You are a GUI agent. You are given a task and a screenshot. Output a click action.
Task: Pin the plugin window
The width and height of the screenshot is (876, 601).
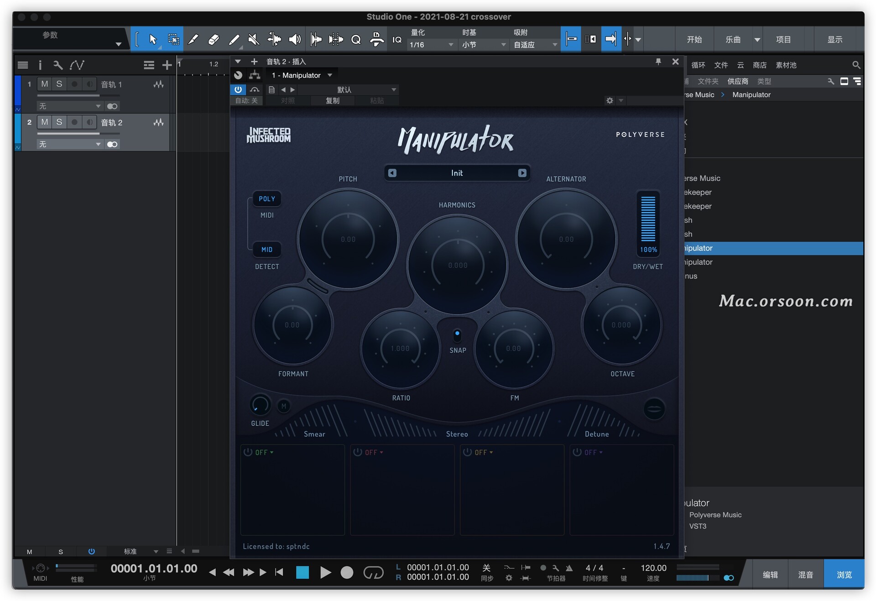(x=658, y=62)
